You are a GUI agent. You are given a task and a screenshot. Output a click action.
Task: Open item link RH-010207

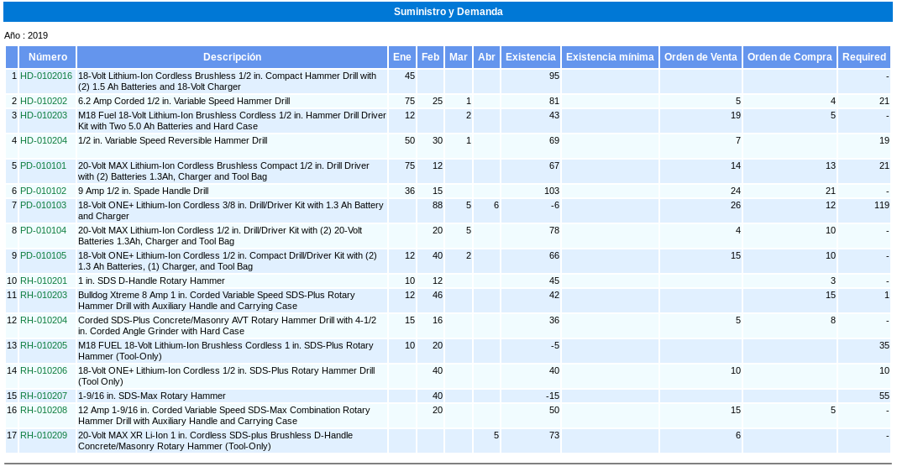tap(44, 396)
